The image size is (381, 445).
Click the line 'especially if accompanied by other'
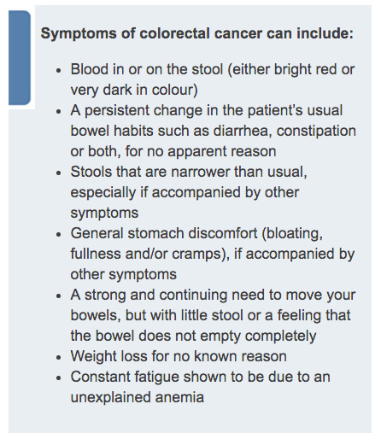click(x=185, y=192)
